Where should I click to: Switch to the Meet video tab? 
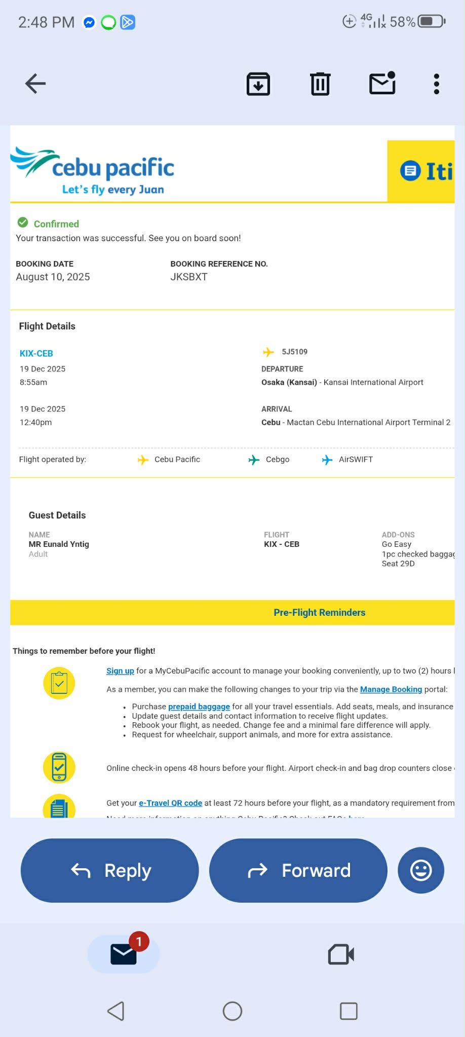click(x=341, y=954)
